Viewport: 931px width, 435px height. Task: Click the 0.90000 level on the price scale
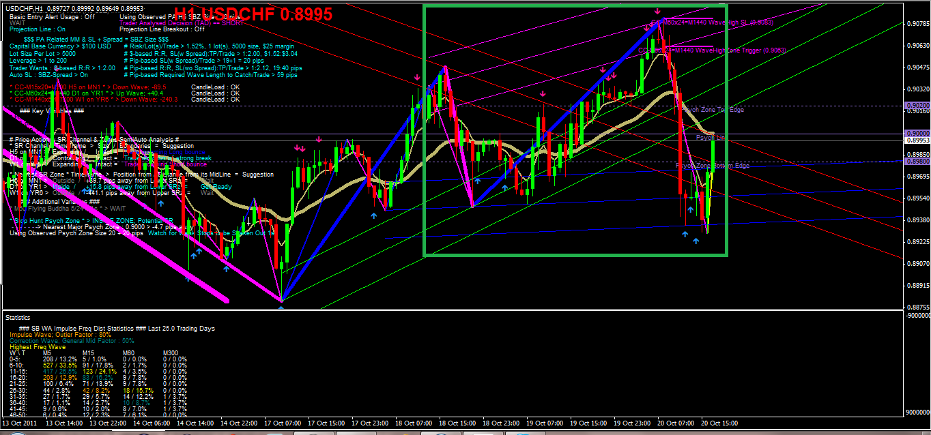[x=918, y=133]
